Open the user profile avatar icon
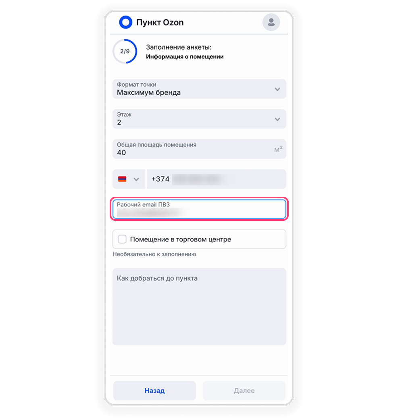This screenshot has width=396, height=420. (271, 22)
